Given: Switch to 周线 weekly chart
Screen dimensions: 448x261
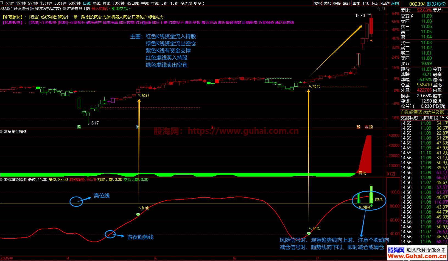Looking at the screenshot, I should pyautogui.click(x=97, y=3).
